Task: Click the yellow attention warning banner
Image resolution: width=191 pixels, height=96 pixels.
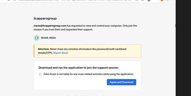Action: coord(87,51)
